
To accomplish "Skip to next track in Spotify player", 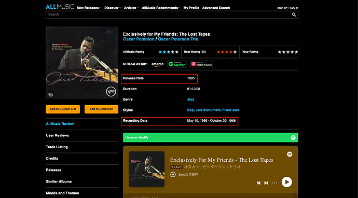I will tap(266, 183).
